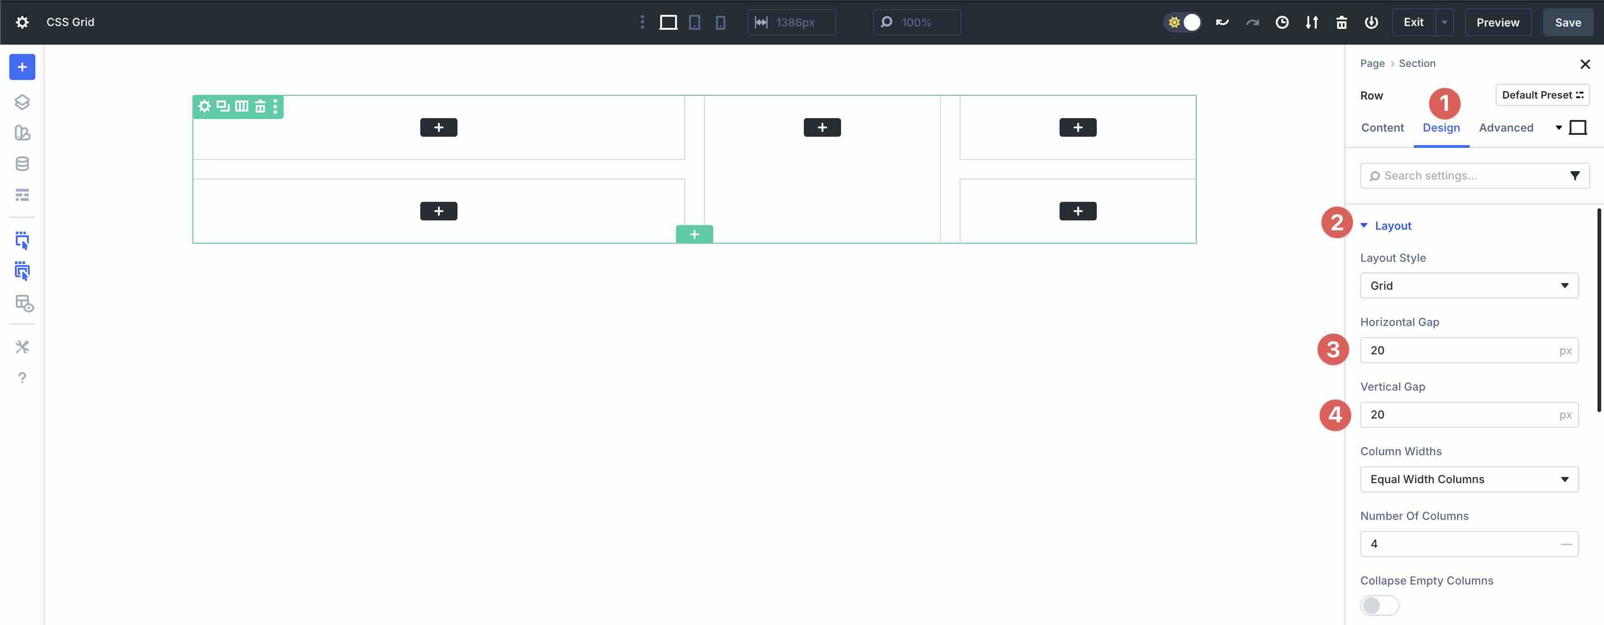
Task: Open the Structure/Layers panel icon
Action: [22, 101]
